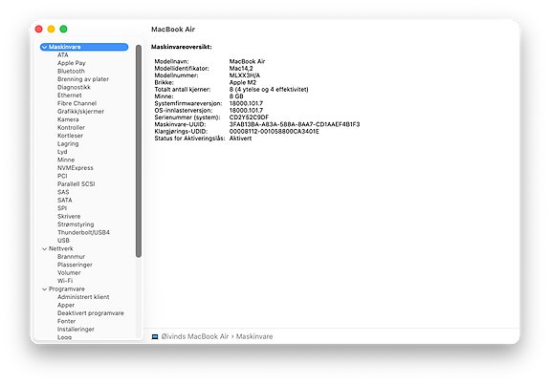The image size is (550, 384).
Task: Click Maskinvare in the bottom path bar
Action: tap(254, 336)
